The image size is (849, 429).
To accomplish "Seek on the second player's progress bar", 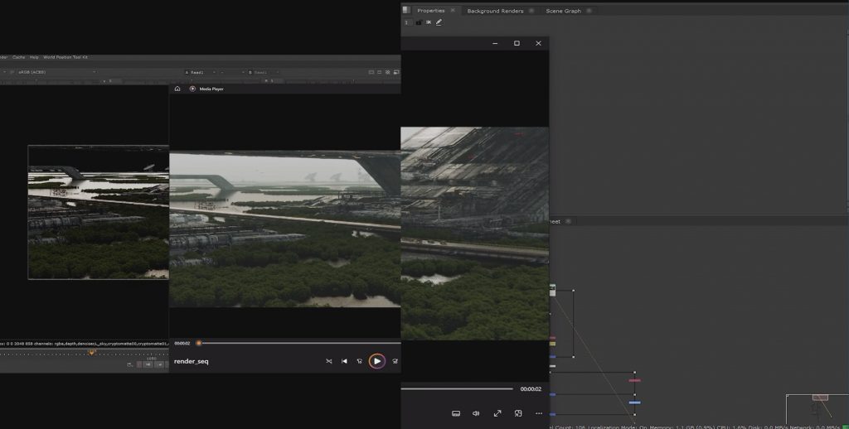I will click(x=457, y=388).
